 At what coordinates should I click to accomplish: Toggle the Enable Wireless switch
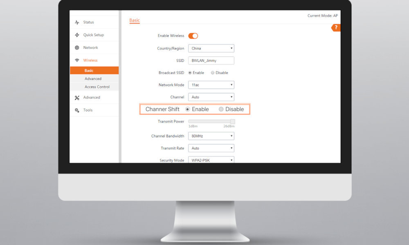tap(193, 36)
